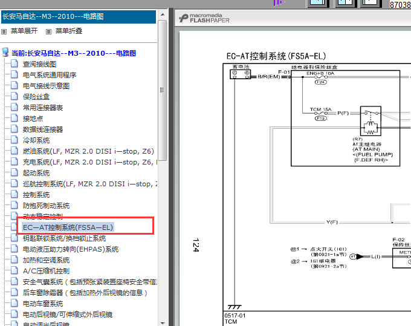This screenshot has height=326, width=411.
Task: Click document icon next to 保险丝盒
Action: click(15, 96)
